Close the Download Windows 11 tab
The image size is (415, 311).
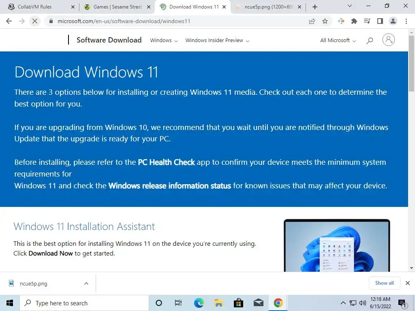click(224, 7)
